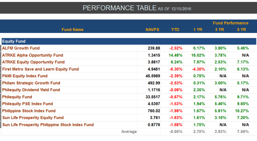This screenshot has height=141, width=257.
Task: Click 3 YR value 5.76%
Action: [221, 97]
